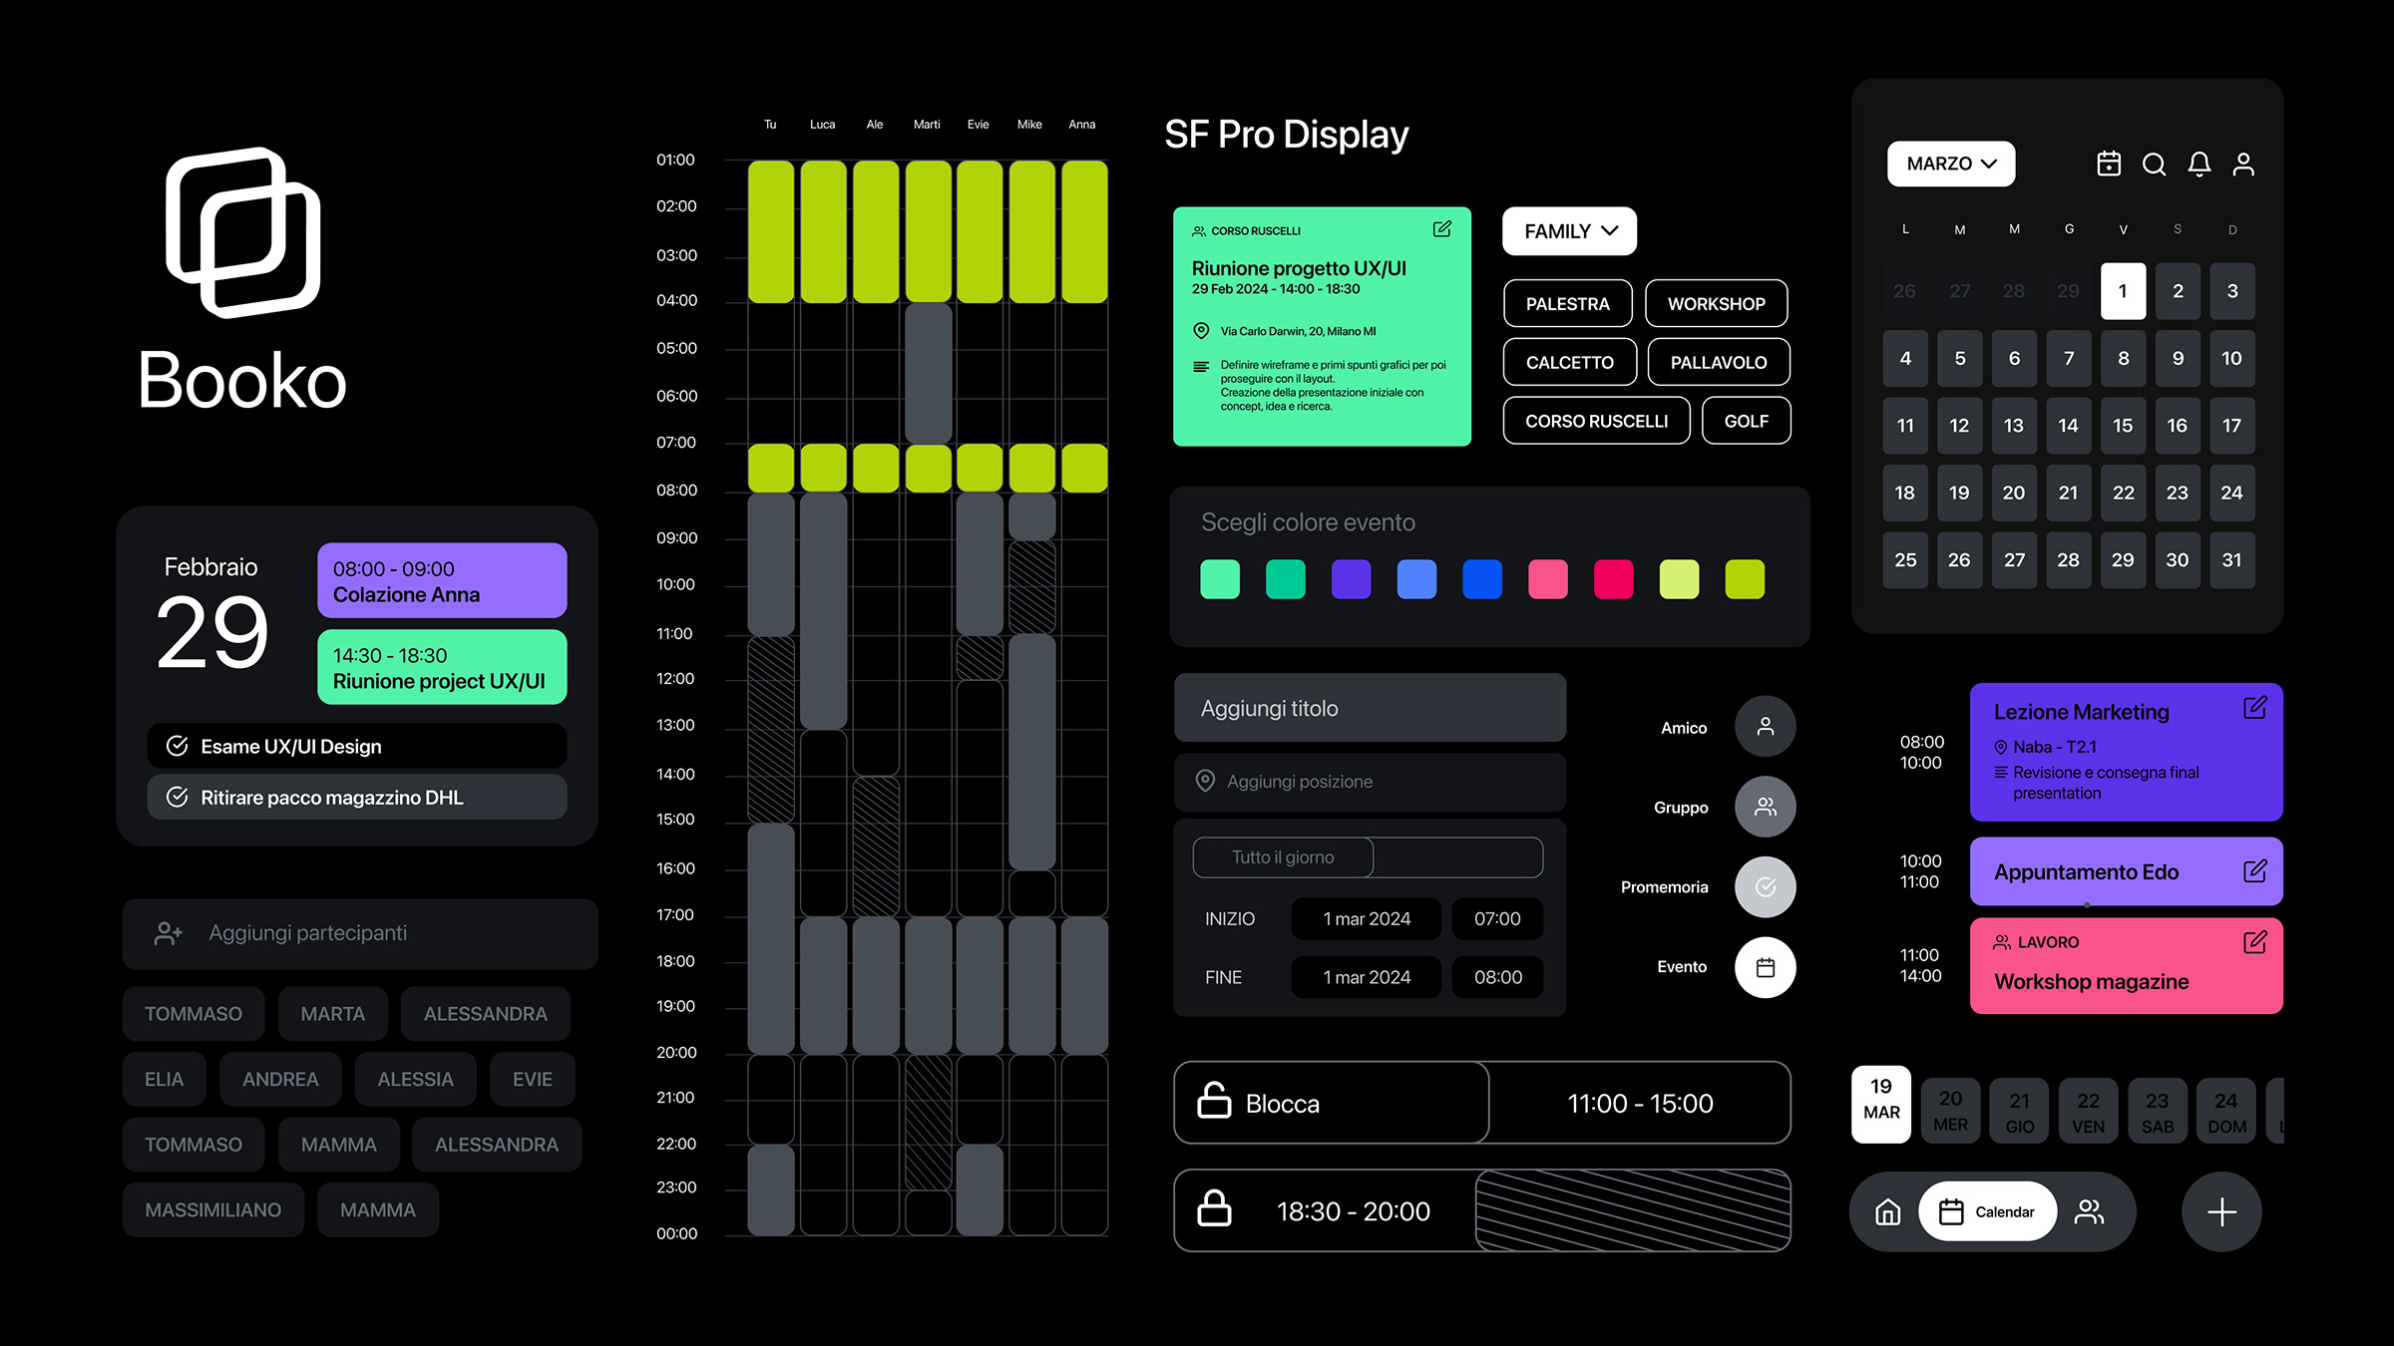Open FINE date 1 mar 2024 picker
This screenshot has width=2394, height=1346.
click(1367, 977)
